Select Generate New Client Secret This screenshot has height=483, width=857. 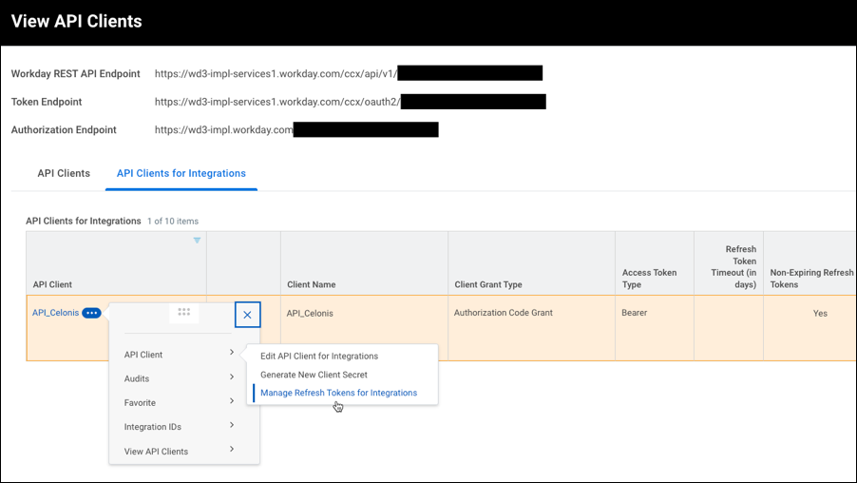[x=314, y=375]
